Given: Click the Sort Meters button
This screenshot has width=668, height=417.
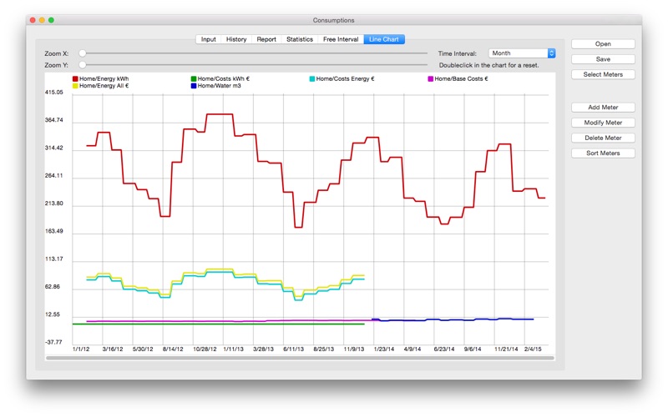Looking at the screenshot, I should click(x=603, y=153).
